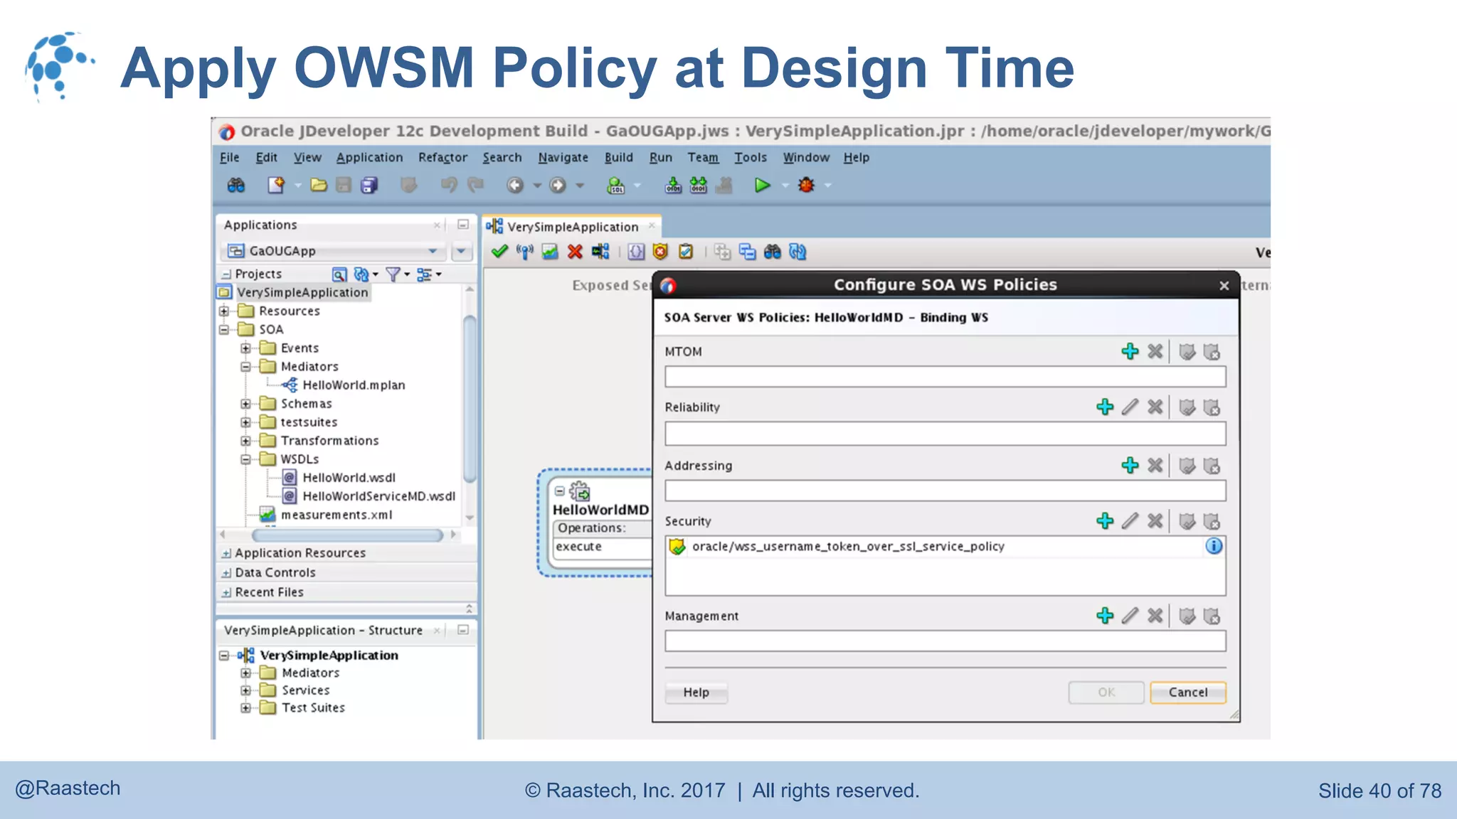Click the New file icon in the main toolbar
This screenshot has width=1457, height=819.
276,186
